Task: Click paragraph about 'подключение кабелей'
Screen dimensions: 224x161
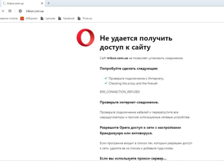Action: point(145,115)
